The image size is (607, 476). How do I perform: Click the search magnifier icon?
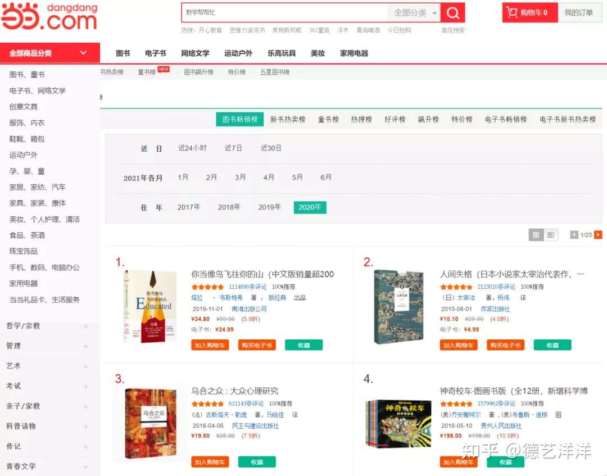click(453, 12)
